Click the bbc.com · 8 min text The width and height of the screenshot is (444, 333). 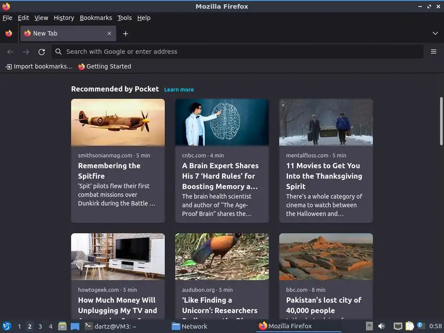click(x=306, y=290)
